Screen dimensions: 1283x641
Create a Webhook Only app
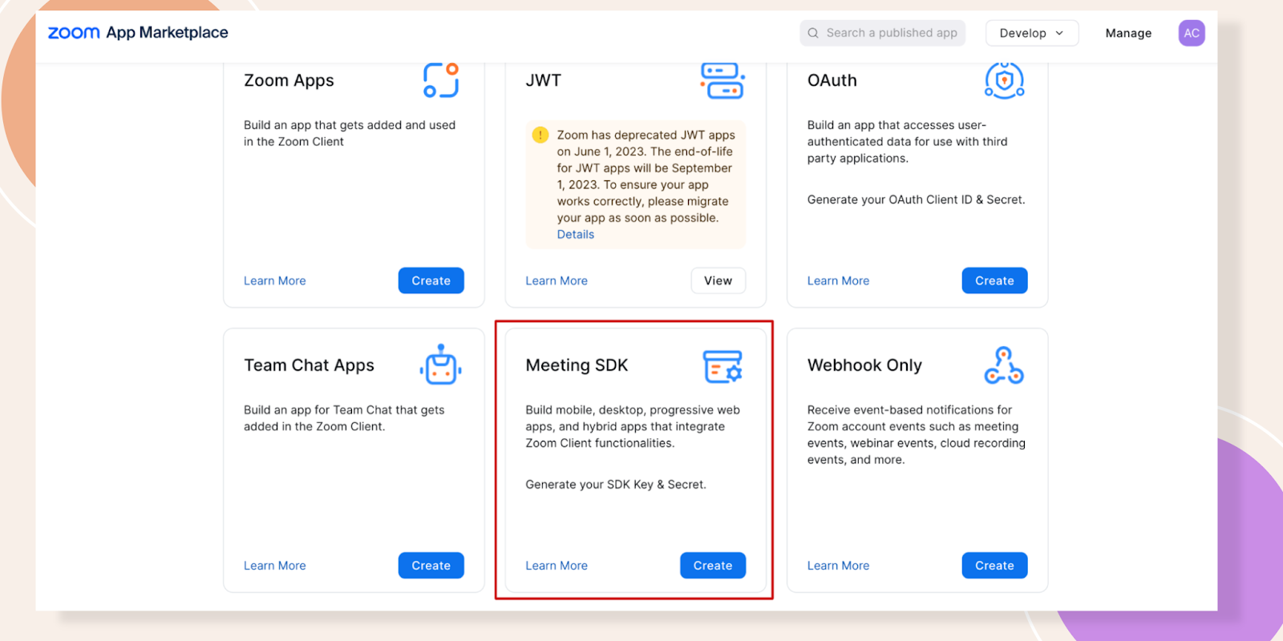994,566
